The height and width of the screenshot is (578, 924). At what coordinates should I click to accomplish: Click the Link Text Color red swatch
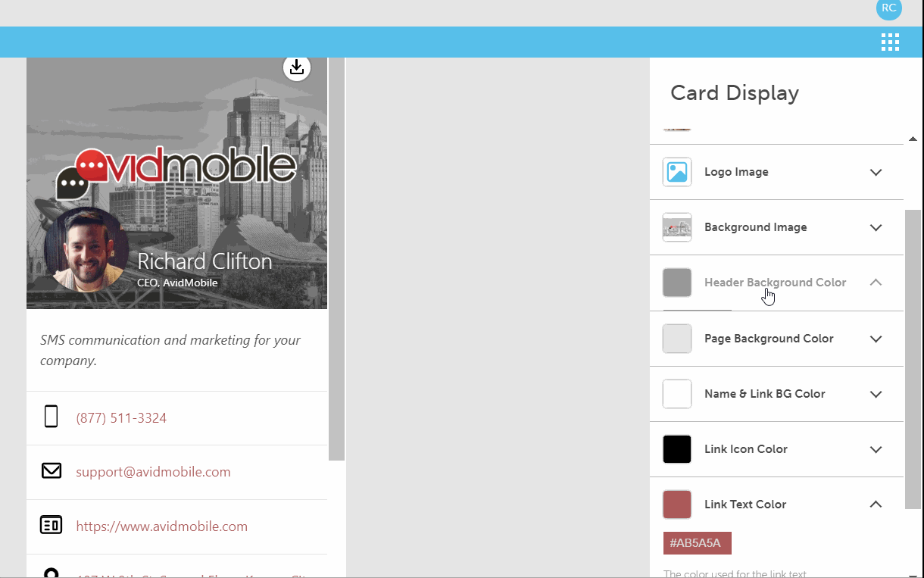tap(677, 505)
